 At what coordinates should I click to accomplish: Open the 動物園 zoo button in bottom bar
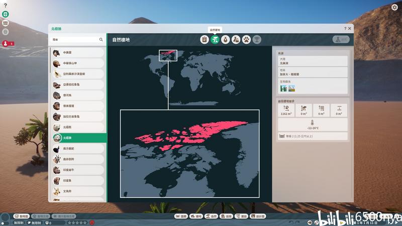coord(22,216)
